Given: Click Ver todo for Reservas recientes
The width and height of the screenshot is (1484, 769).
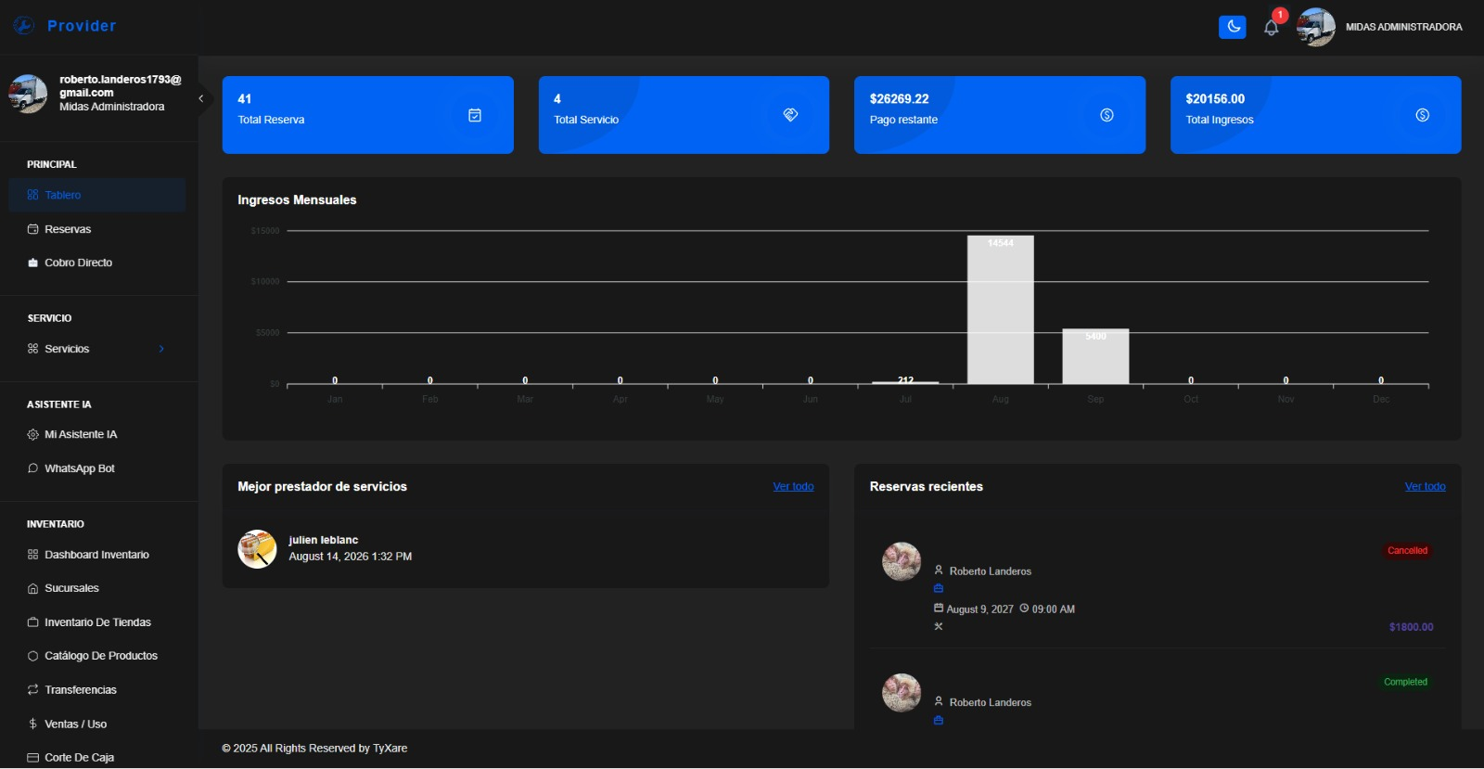Looking at the screenshot, I should (1425, 486).
